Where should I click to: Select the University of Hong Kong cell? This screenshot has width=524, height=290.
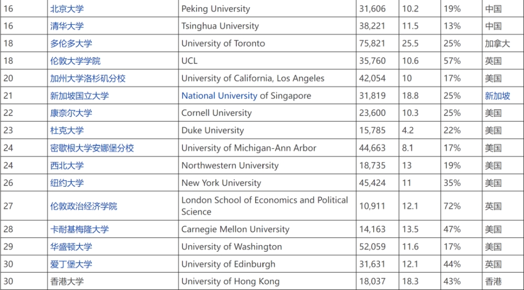267,281
